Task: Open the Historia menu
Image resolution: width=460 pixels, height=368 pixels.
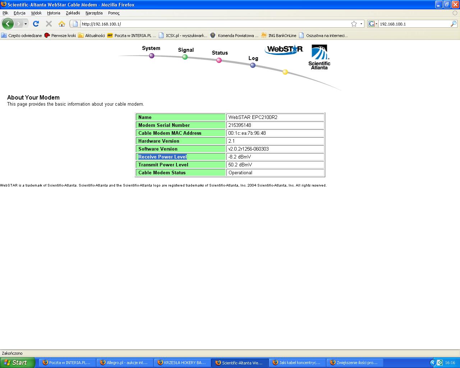Action: tap(54, 13)
